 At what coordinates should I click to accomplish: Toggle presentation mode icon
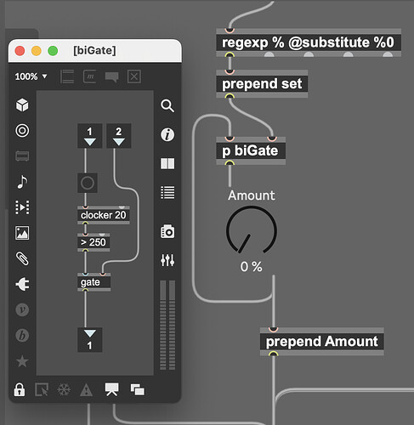(x=112, y=389)
